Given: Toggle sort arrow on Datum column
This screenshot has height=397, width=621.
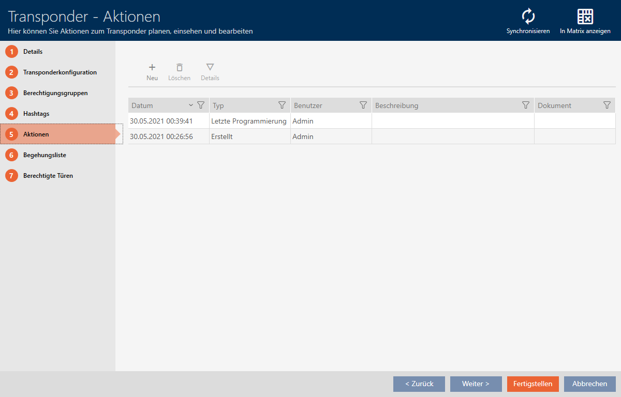Looking at the screenshot, I should point(191,105).
